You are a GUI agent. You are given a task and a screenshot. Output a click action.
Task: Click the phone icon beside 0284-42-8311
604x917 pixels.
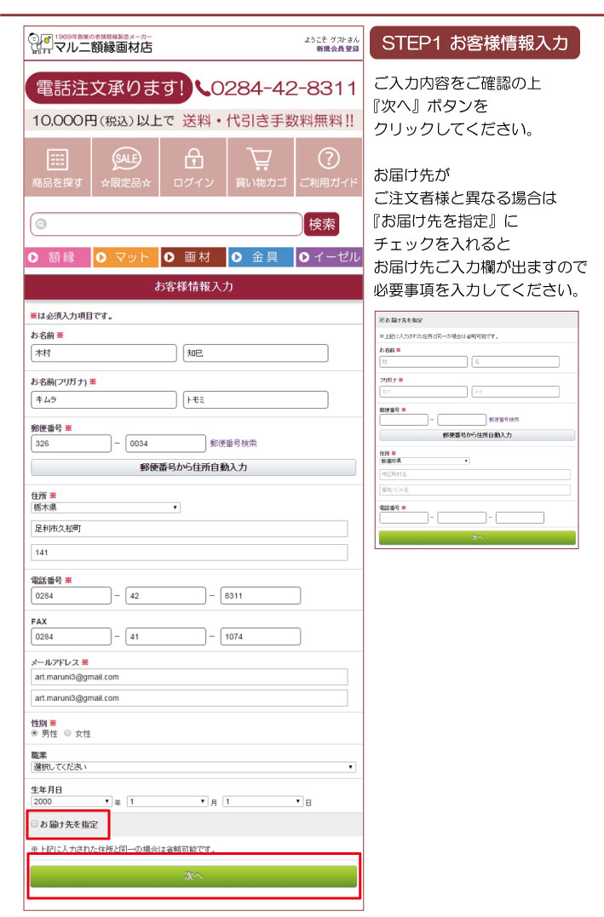pos(202,89)
